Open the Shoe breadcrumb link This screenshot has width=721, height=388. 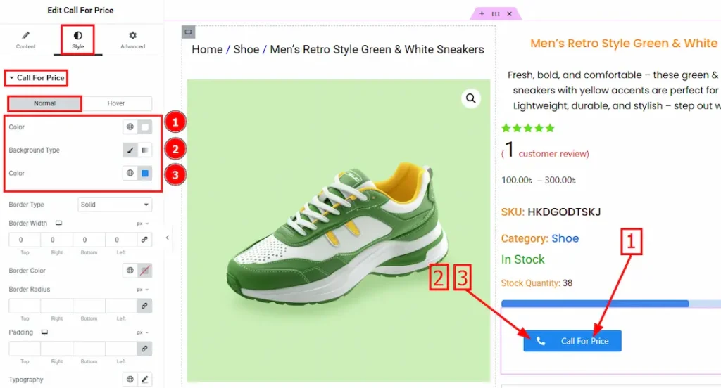click(x=246, y=49)
